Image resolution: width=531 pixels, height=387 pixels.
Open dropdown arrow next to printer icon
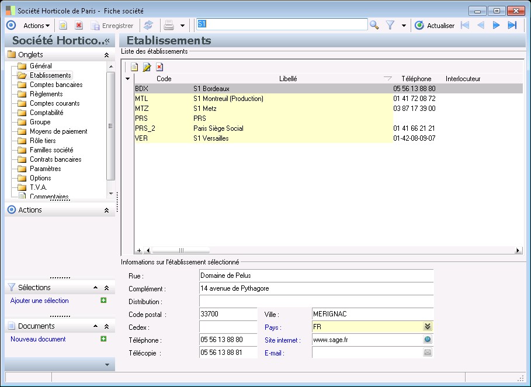coord(182,26)
